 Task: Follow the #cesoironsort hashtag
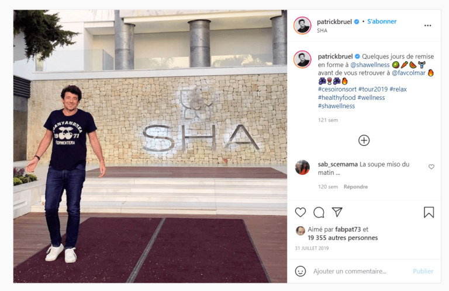[337, 89]
